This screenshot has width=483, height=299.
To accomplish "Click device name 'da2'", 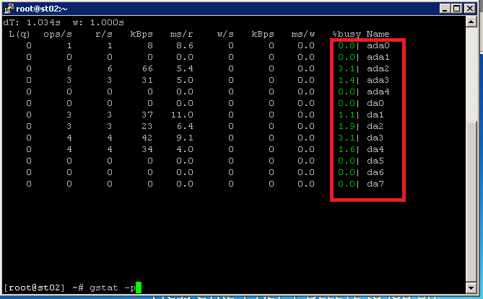I will pos(375,126).
